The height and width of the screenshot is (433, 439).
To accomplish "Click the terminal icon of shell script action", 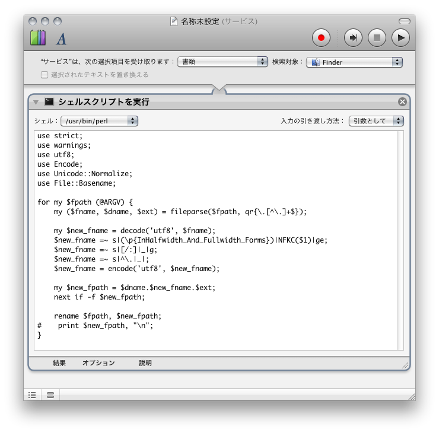I will coord(49,101).
